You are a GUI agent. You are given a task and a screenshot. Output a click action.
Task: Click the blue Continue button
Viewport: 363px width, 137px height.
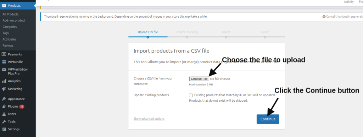[268, 119]
